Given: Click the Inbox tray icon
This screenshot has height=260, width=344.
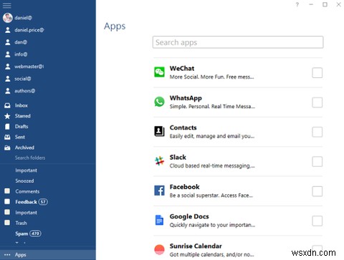Looking at the screenshot, I should tap(7, 105).
